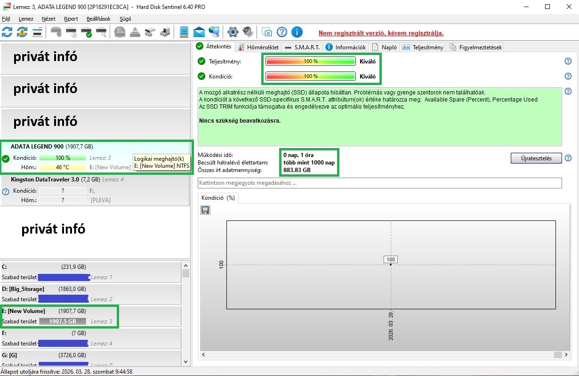Switch to the Teljesítmény tab
The width and height of the screenshot is (579, 376).
[x=423, y=47]
